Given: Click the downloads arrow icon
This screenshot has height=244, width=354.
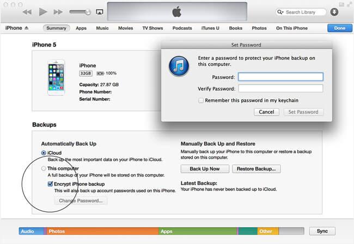Looking at the screenshot, I should click(x=334, y=12).
